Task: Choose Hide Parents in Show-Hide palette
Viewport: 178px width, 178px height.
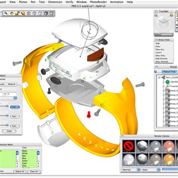Action: pyautogui.click(x=161, y=59)
